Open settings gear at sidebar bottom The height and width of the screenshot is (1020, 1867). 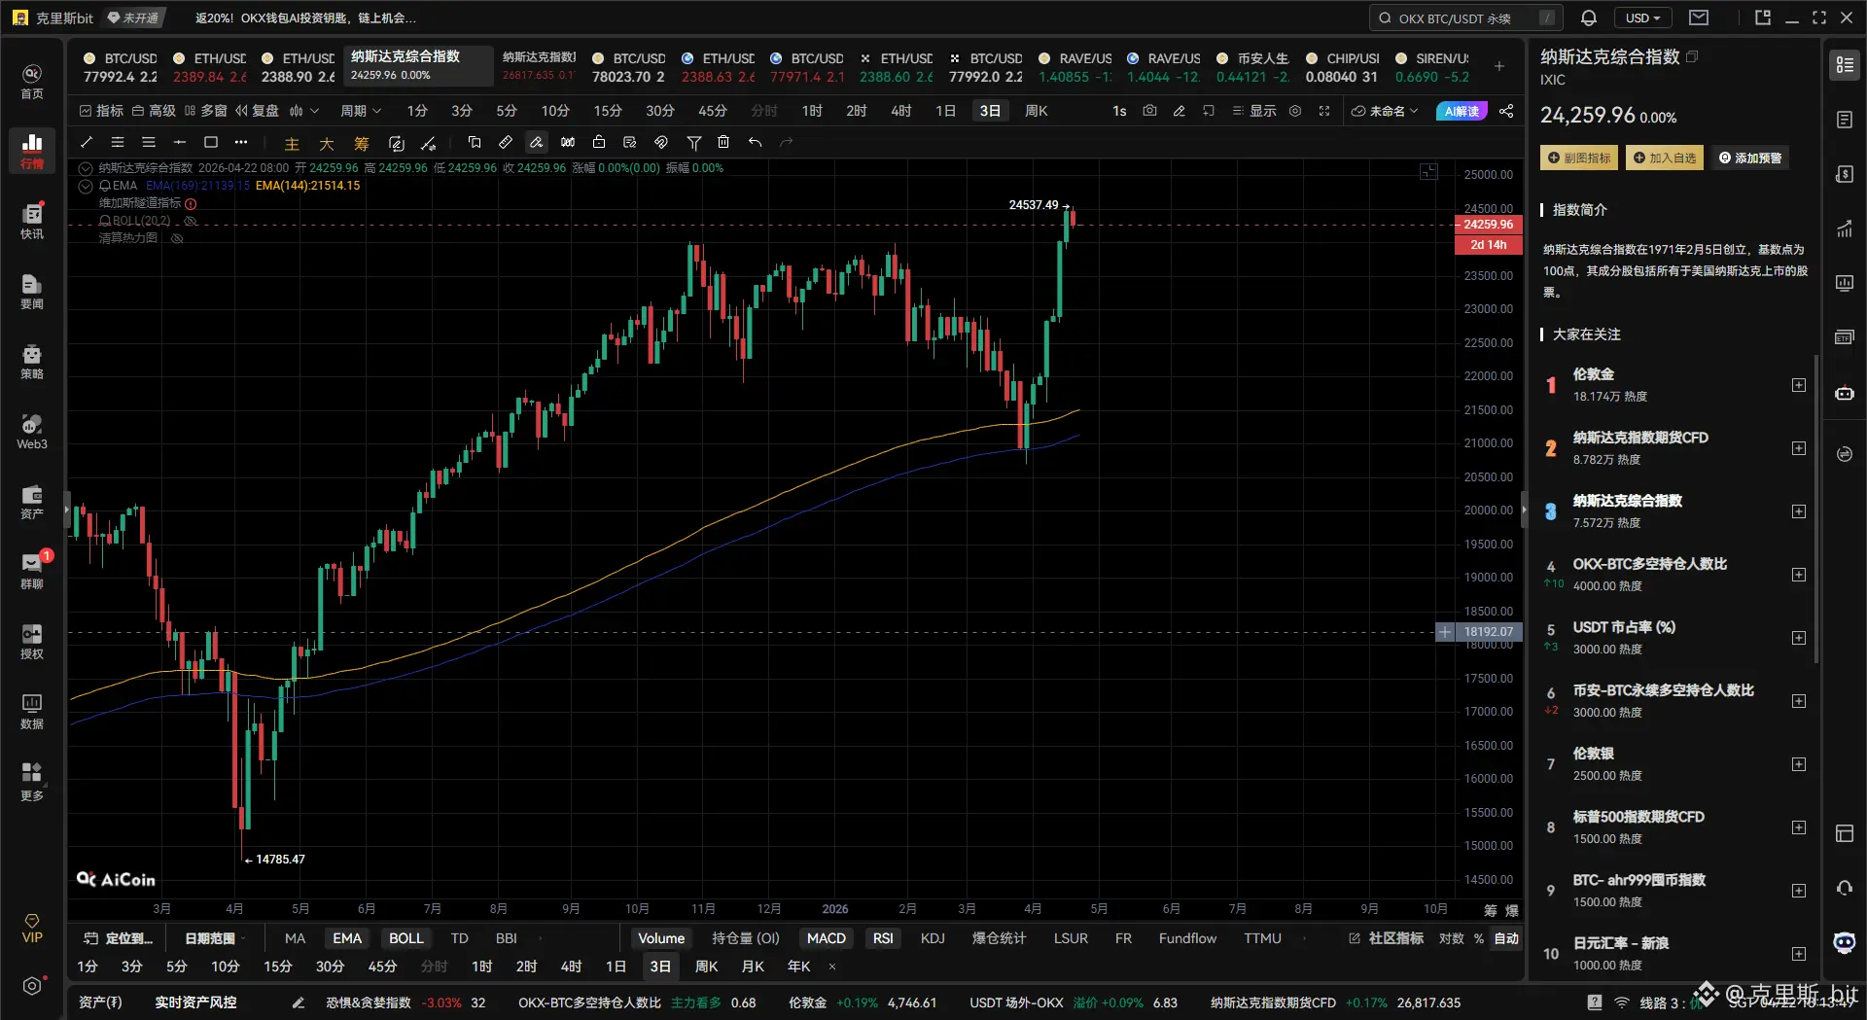[32, 986]
